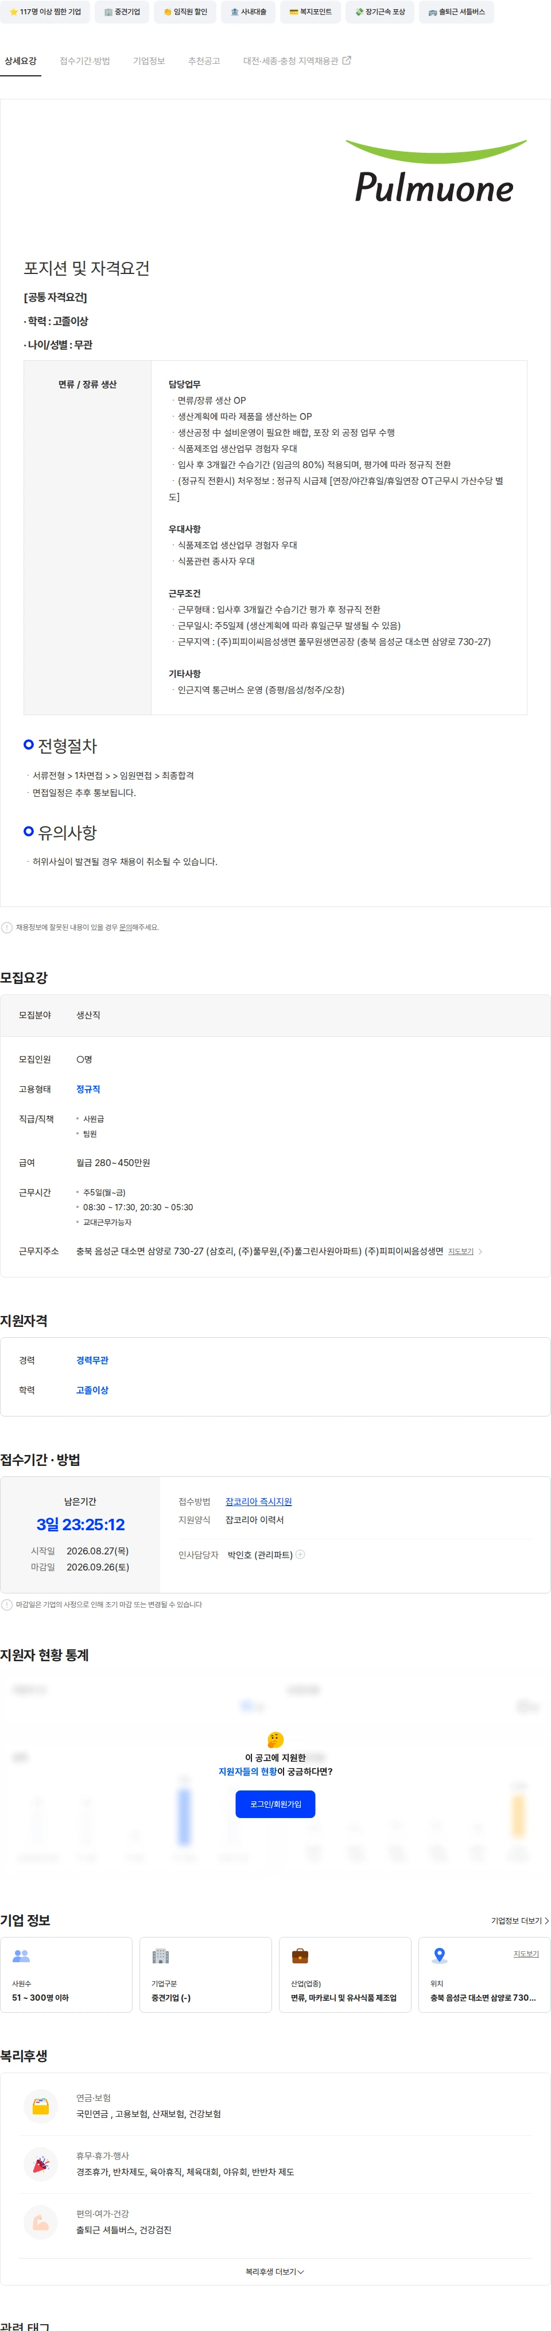551x2331 pixels.
Task: Click 면류, 마카로니 및 유사식품 제조업 text
Action: click(x=344, y=1997)
